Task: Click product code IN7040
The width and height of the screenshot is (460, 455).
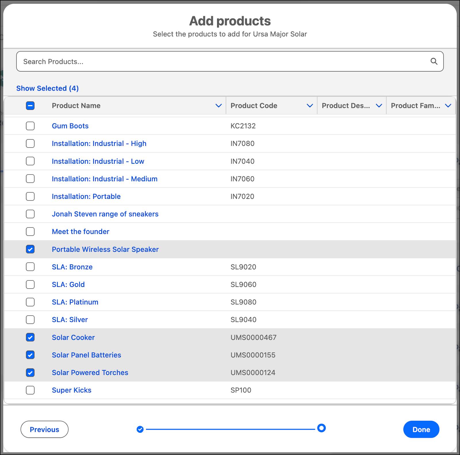Action: click(x=242, y=161)
